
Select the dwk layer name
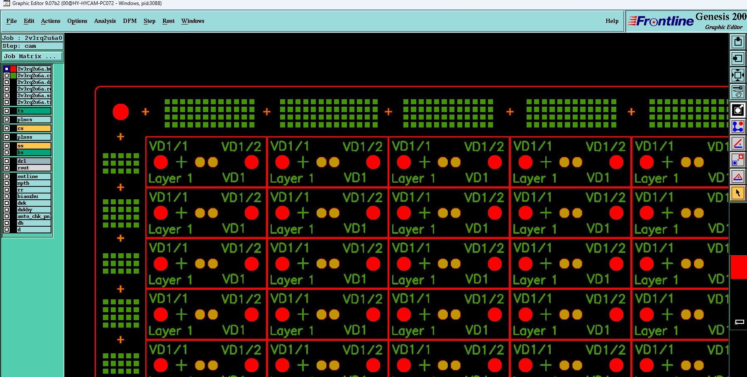click(x=34, y=203)
